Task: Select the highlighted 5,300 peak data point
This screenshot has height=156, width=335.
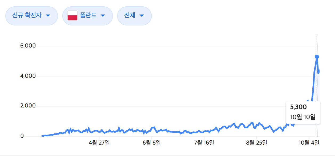Action: coord(317,57)
